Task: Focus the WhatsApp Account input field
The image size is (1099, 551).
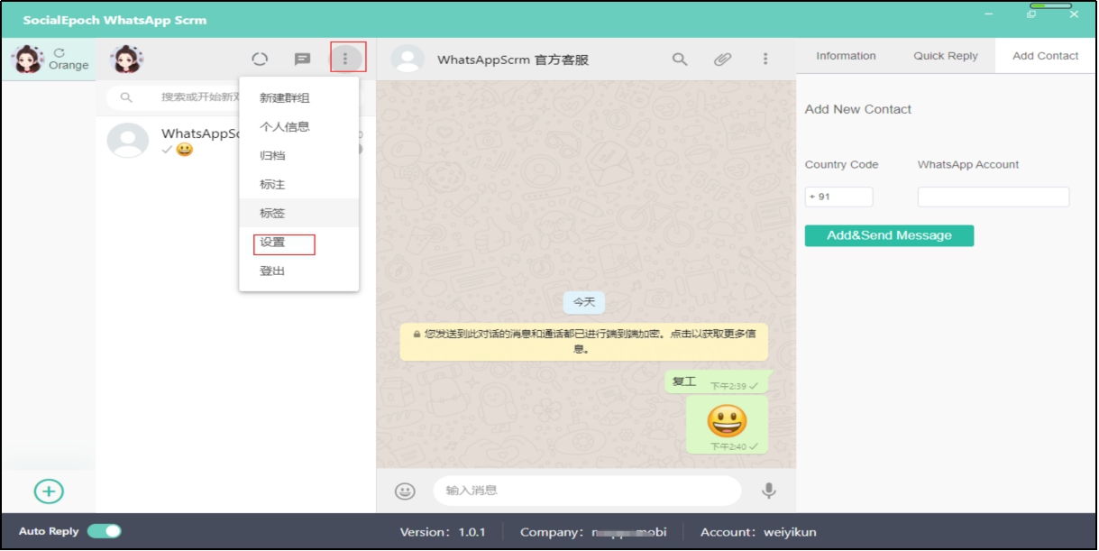Action: coord(994,197)
